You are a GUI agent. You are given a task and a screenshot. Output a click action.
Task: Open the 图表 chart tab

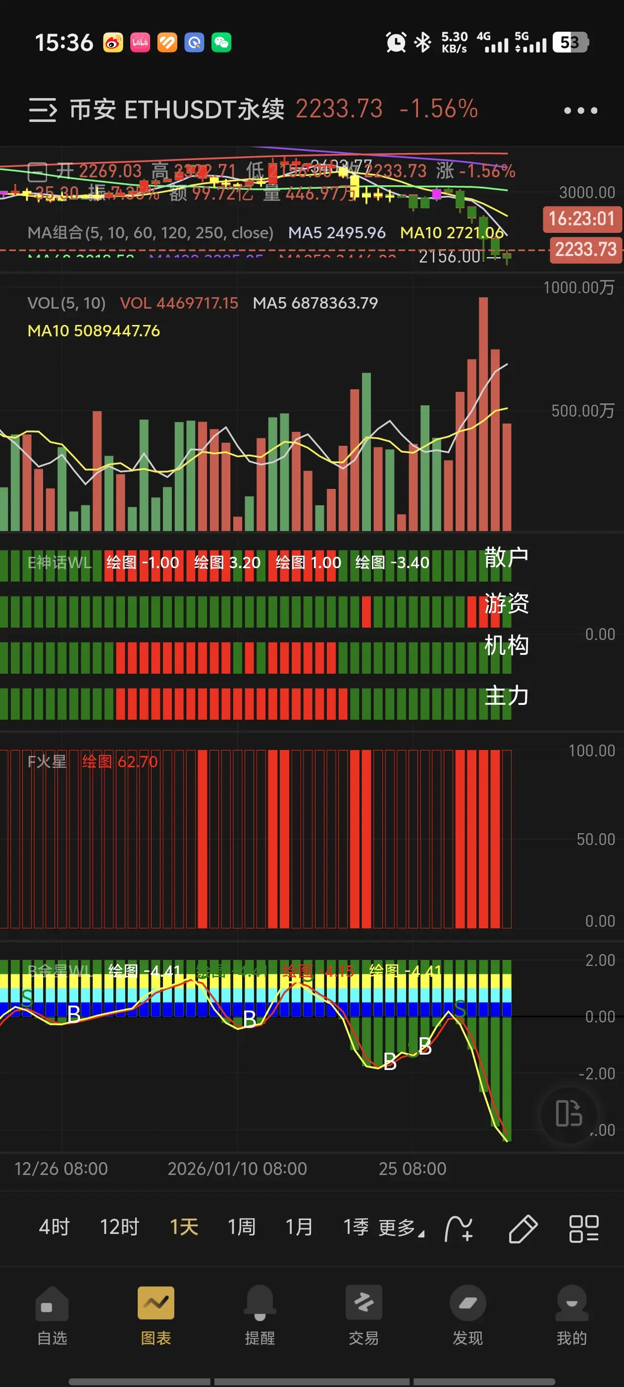pos(156,1316)
